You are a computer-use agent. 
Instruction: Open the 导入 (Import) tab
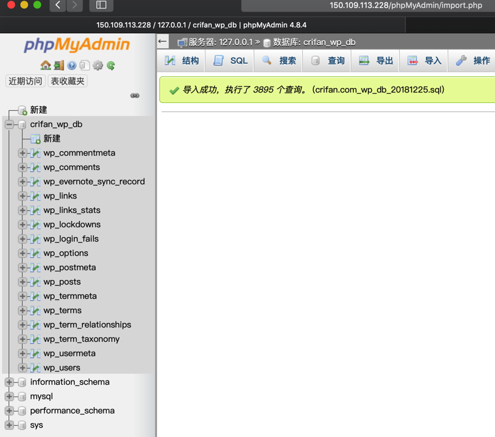pyautogui.click(x=424, y=61)
